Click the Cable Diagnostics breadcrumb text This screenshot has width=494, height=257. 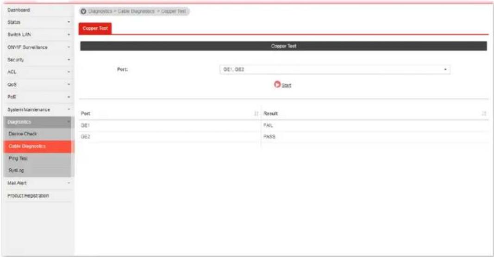(x=136, y=11)
